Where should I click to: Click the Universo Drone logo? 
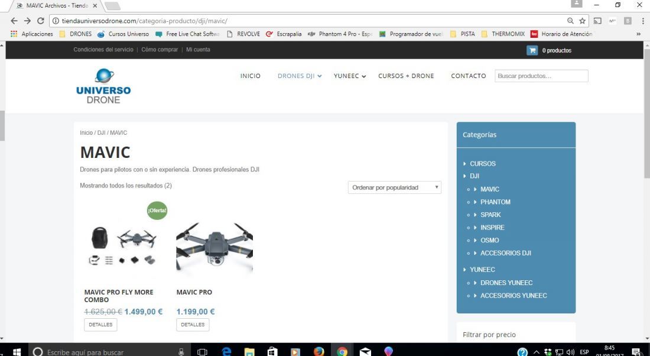point(103,86)
